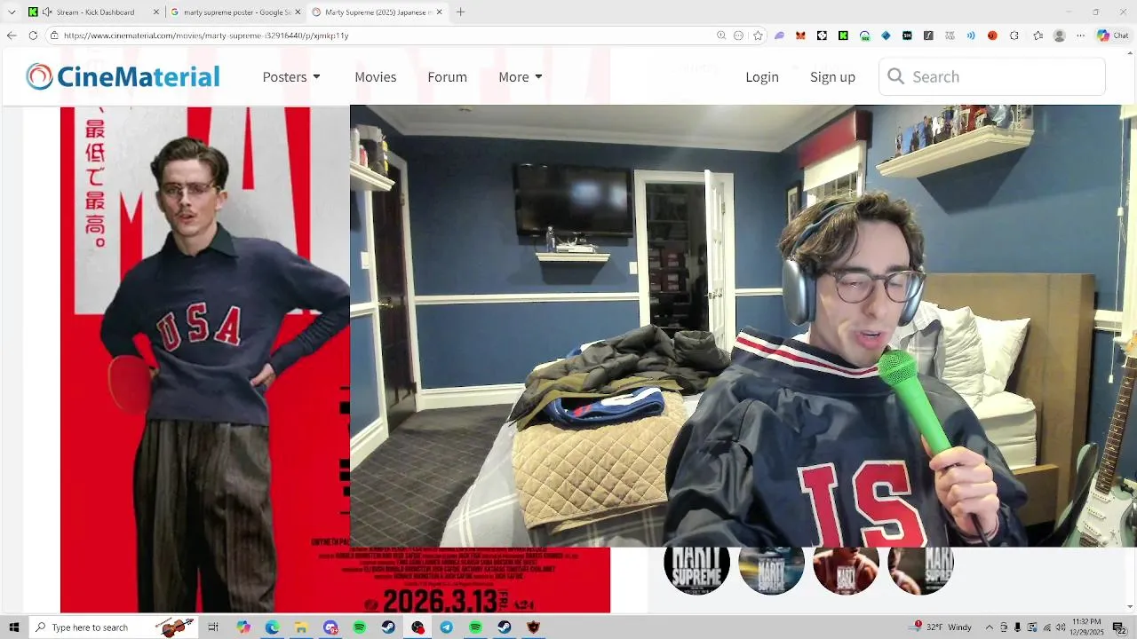Open the Forum page
This screenshot has width=1137, height=639.
tap(447, 76)
